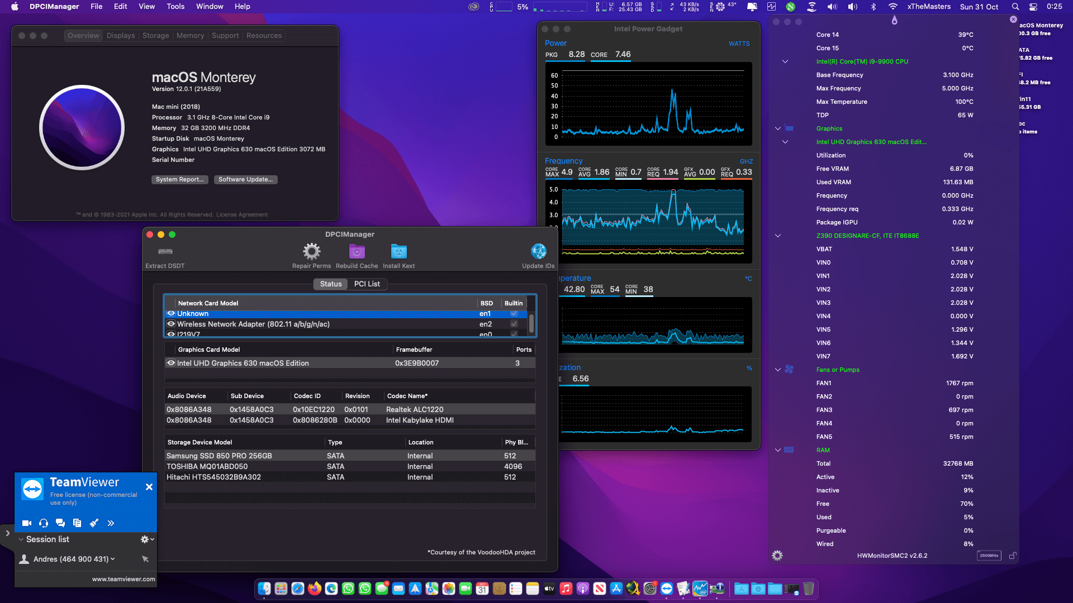Screen dimensions: 1073x603
Task: Collapse TeamViewer panel side arrow tab
Action: coord(7,533)
